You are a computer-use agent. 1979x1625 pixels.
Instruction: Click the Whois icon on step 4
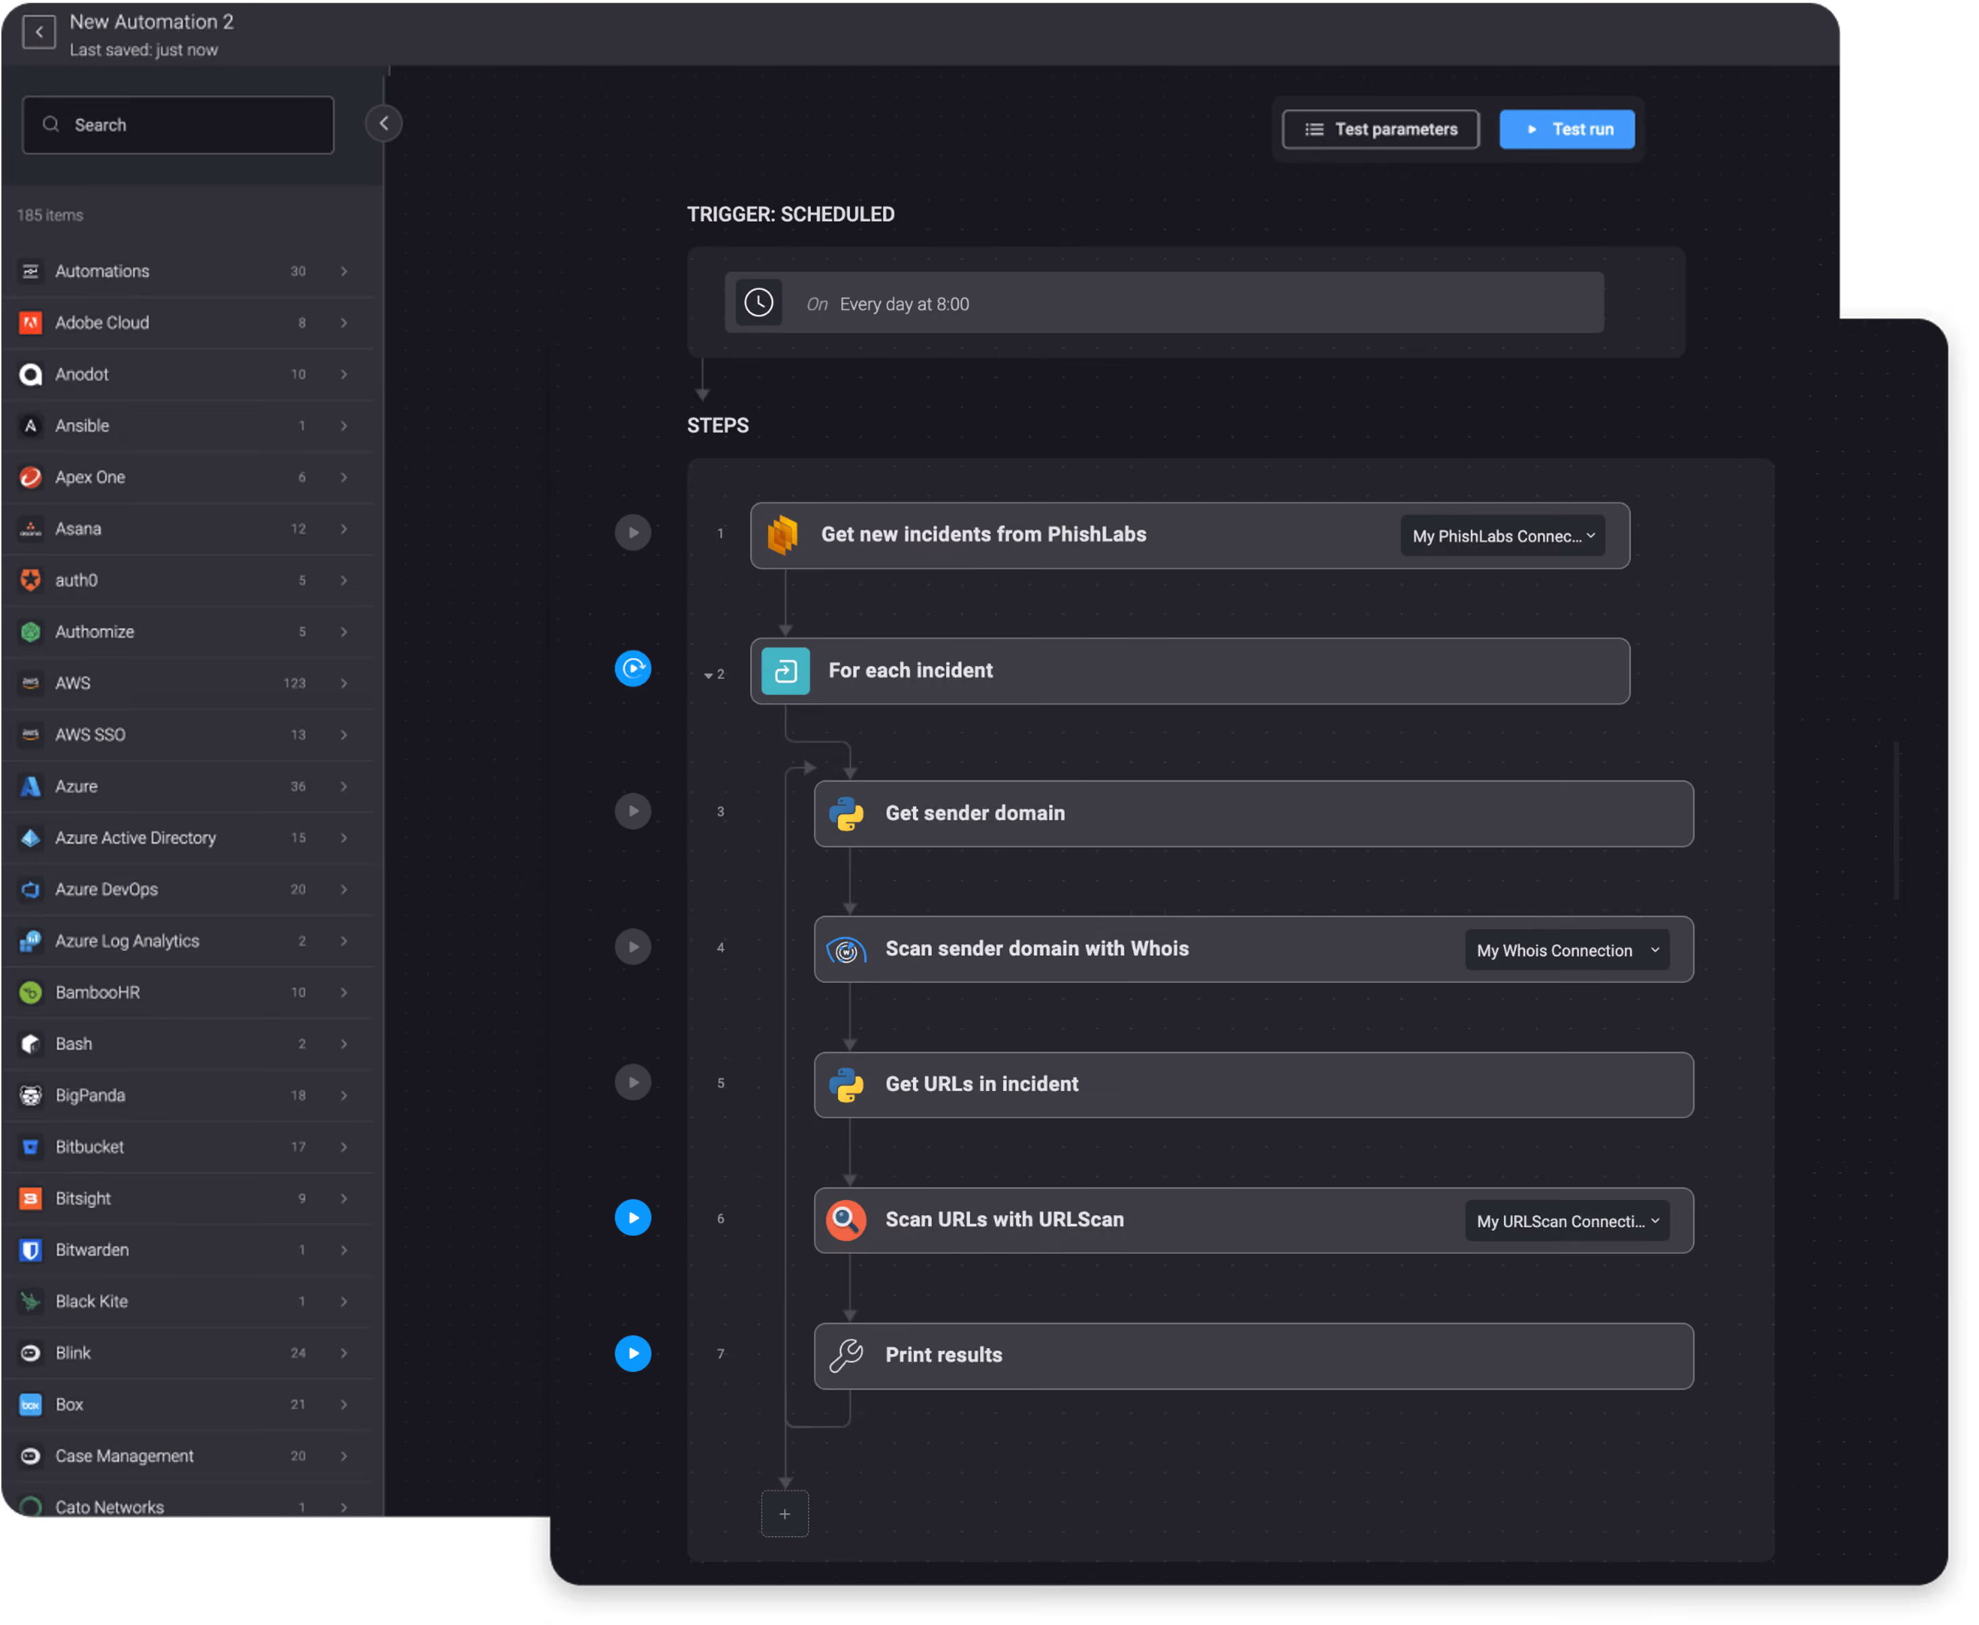point(846,949)
